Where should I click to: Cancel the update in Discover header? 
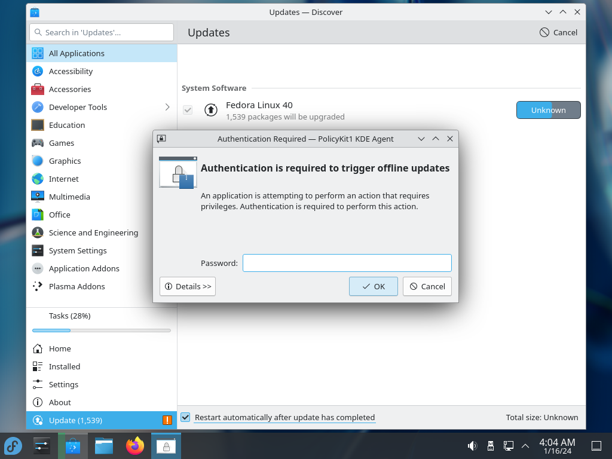(x=559, y=32)
